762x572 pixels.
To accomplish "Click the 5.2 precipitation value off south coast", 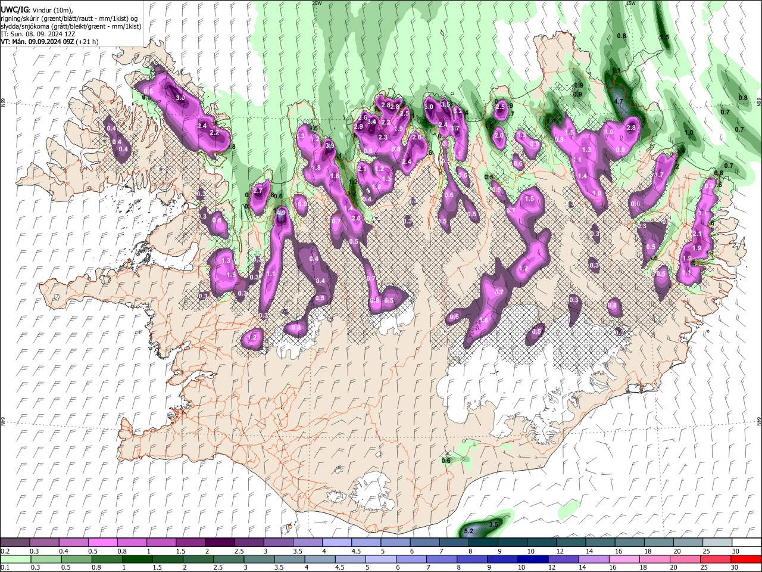I will 468,531.
